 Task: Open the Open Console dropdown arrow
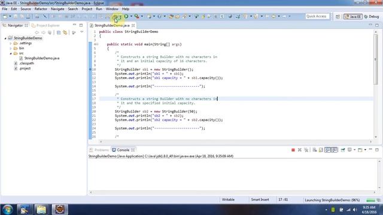365,150
